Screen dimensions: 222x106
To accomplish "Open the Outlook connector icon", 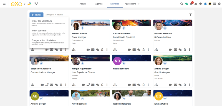I will click(205, 4).
